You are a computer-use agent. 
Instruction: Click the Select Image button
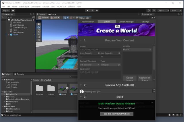130,79
